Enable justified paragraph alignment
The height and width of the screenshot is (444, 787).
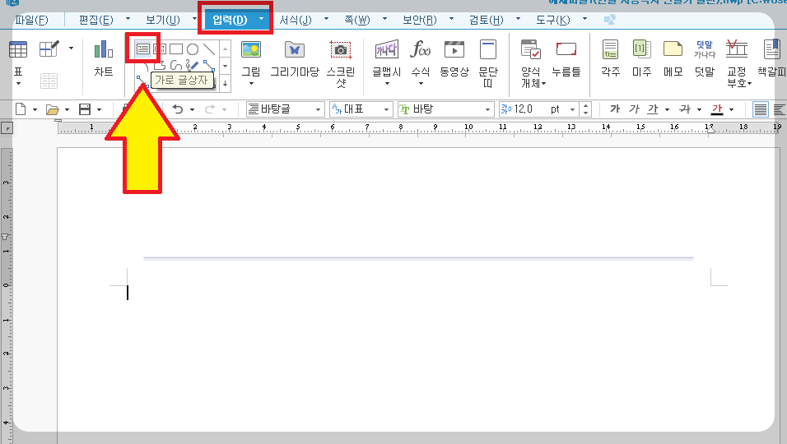coord(761,109)
